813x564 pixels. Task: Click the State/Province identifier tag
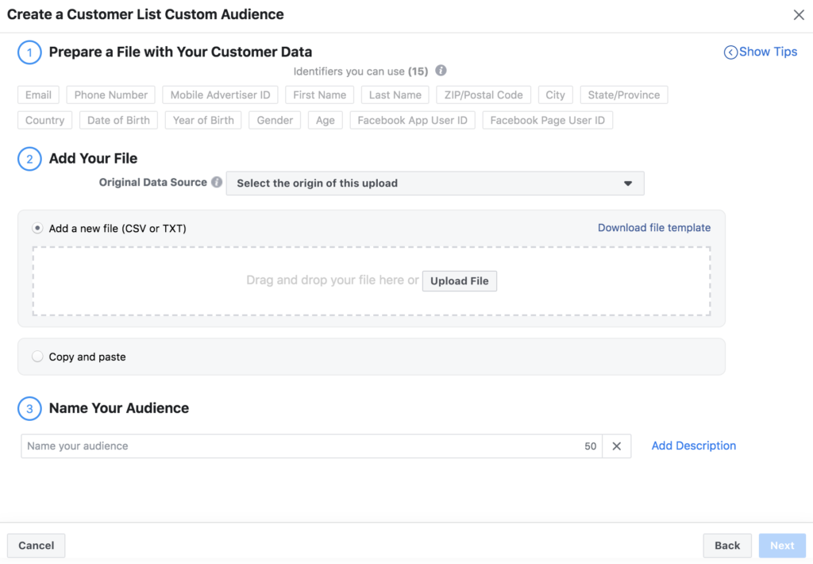coord(624,95)
